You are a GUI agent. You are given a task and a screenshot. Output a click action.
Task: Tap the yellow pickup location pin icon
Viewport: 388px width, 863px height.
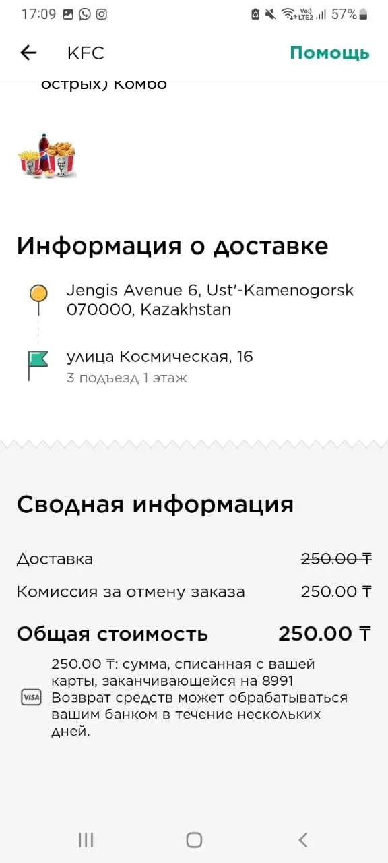pos(38,293)
